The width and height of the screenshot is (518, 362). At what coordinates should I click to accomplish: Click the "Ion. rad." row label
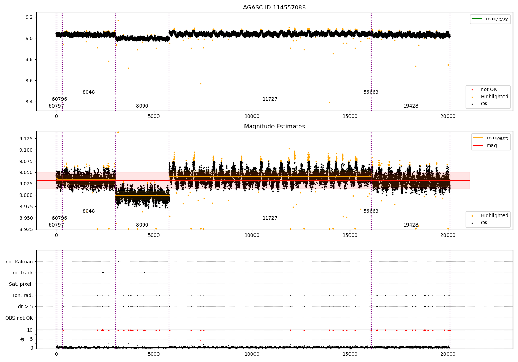pyautogui.click(x=23, y=295)
